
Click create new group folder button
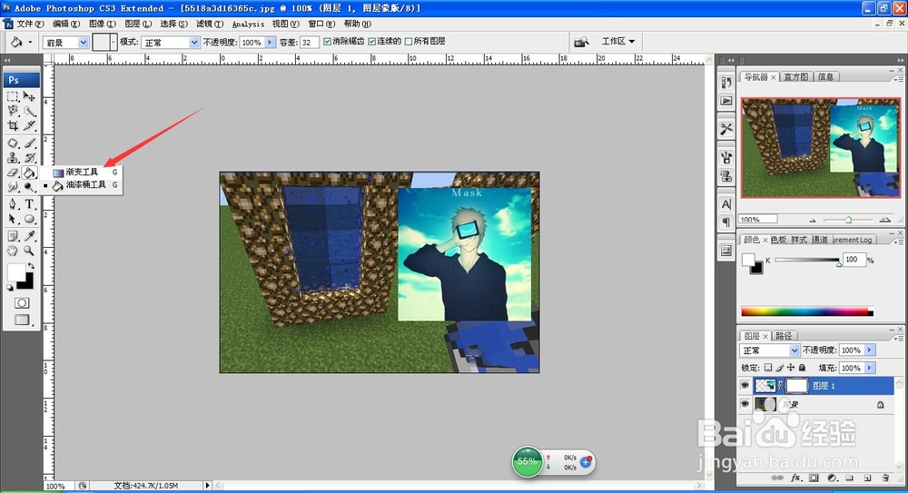[850, 478]
